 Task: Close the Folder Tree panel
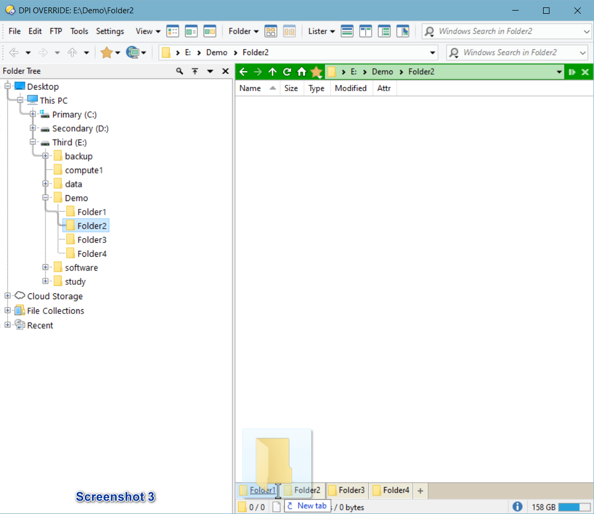[225, 71]
